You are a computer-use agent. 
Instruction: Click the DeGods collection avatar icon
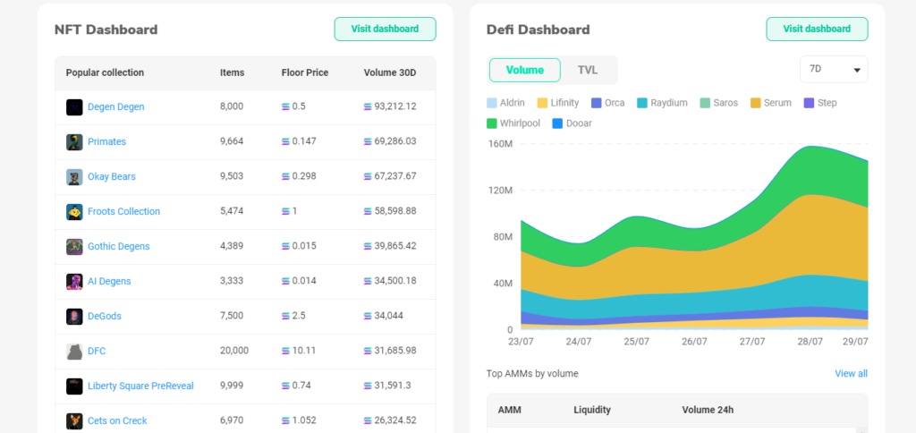coord(74,317)
